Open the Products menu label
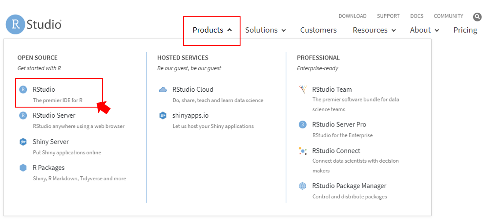This screenshot has width=489, height=220. tap(208, 30)
